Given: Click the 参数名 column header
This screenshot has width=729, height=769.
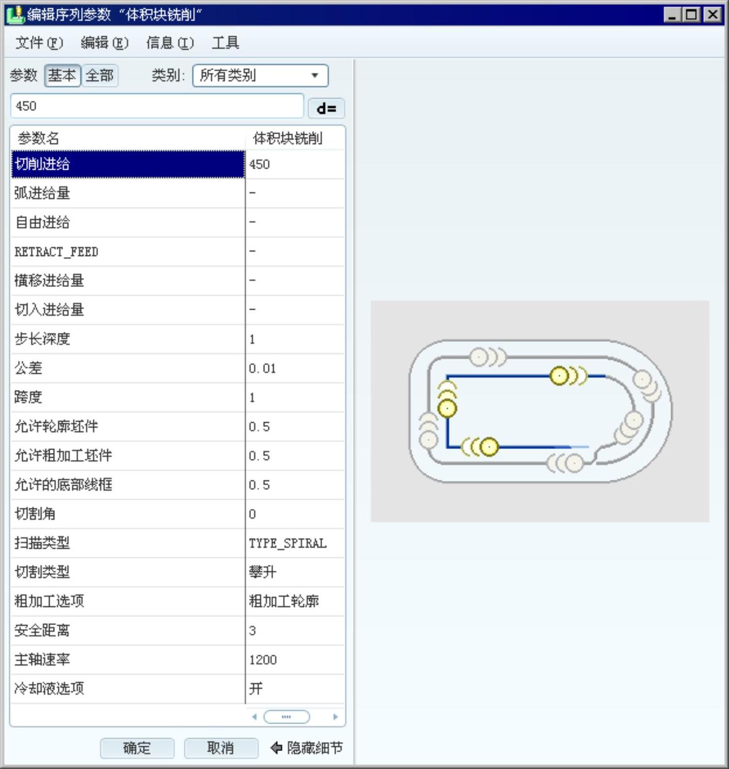Looking at the screenshot, I should tap(128, 138).
